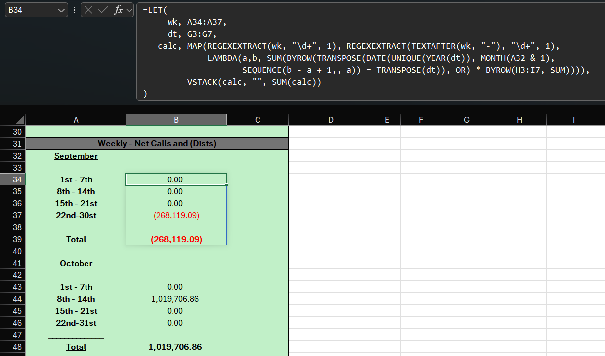
Task: Click October's '8th - 14th' label
Action: point(76,299)
